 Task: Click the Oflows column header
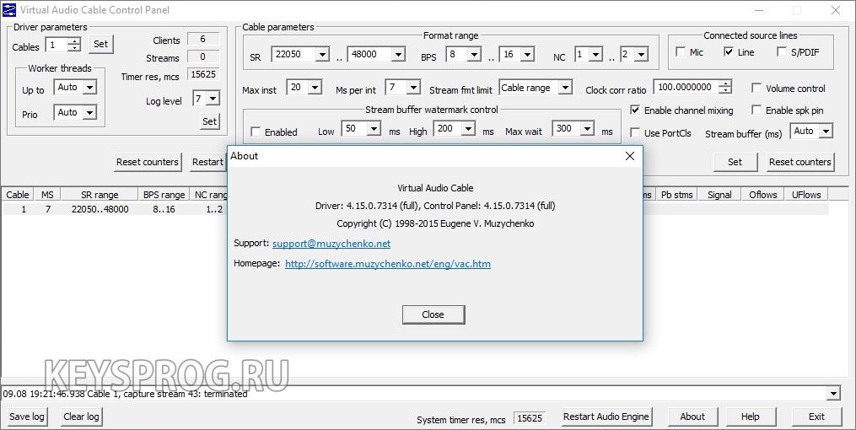click(762, 194)
